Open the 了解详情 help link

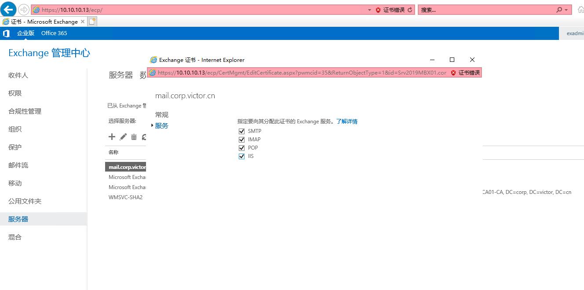[x=347, y=122]
